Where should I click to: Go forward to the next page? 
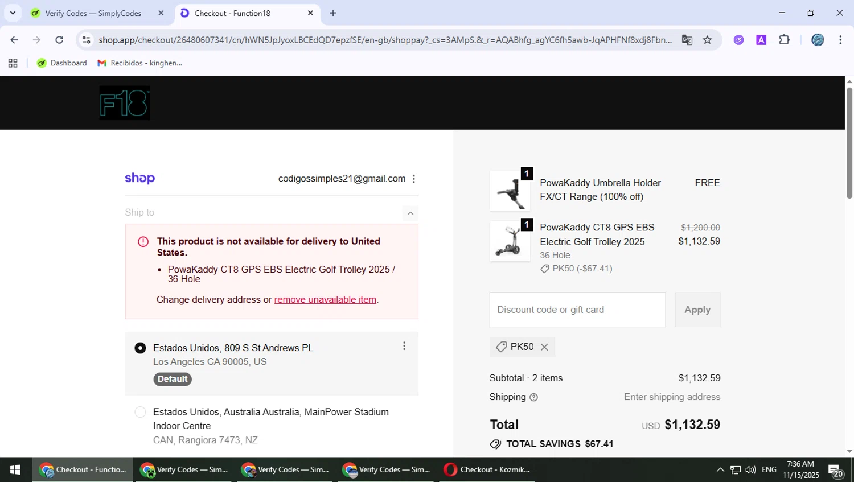coord(36,40)
